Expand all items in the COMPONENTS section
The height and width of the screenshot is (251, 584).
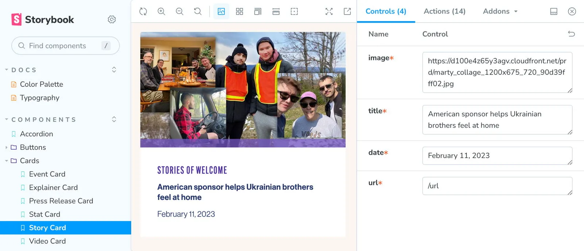114,119
